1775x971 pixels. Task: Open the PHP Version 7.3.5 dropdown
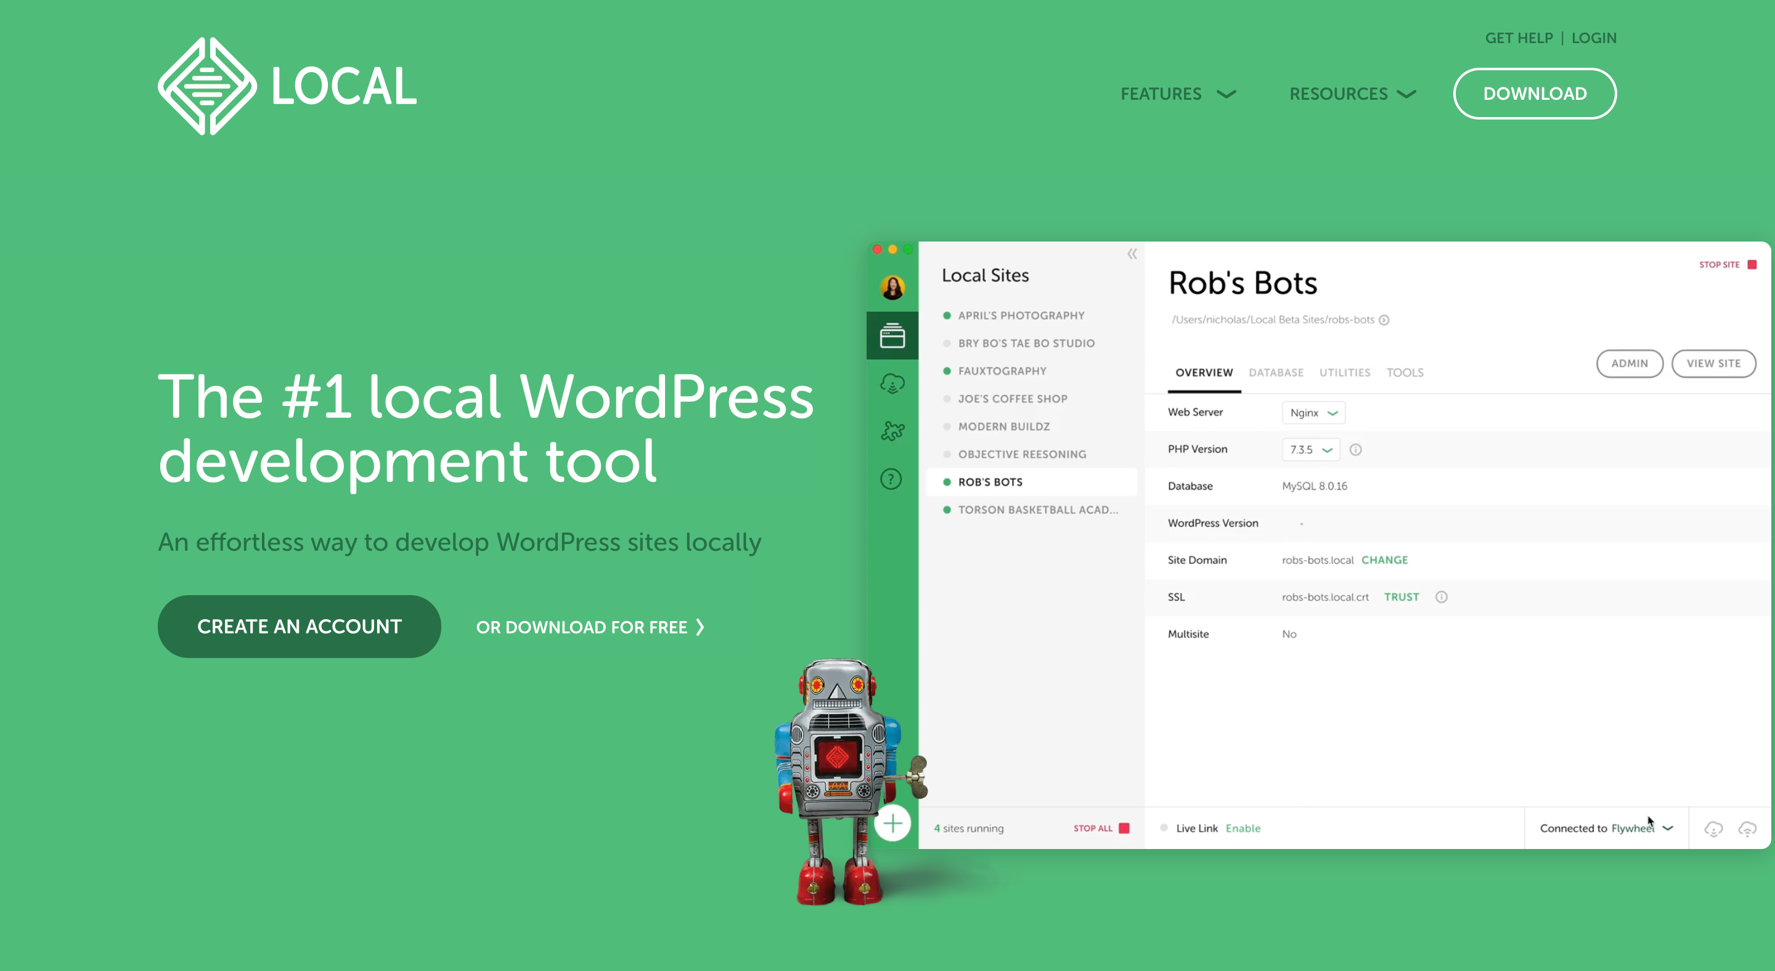pyautogui.click(x=1310, y=450)
